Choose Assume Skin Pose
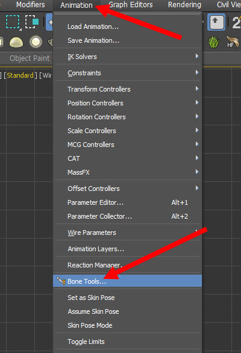Viewport: 241px width, 353px height. pos(128,311)
